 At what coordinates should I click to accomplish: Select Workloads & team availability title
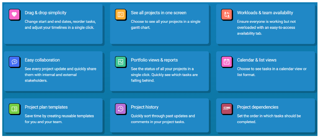[x=265, y=13]
